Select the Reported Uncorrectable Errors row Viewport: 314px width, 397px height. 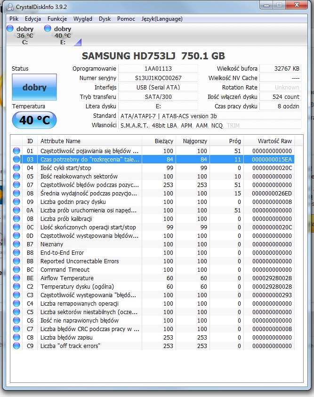coord(153,261)
